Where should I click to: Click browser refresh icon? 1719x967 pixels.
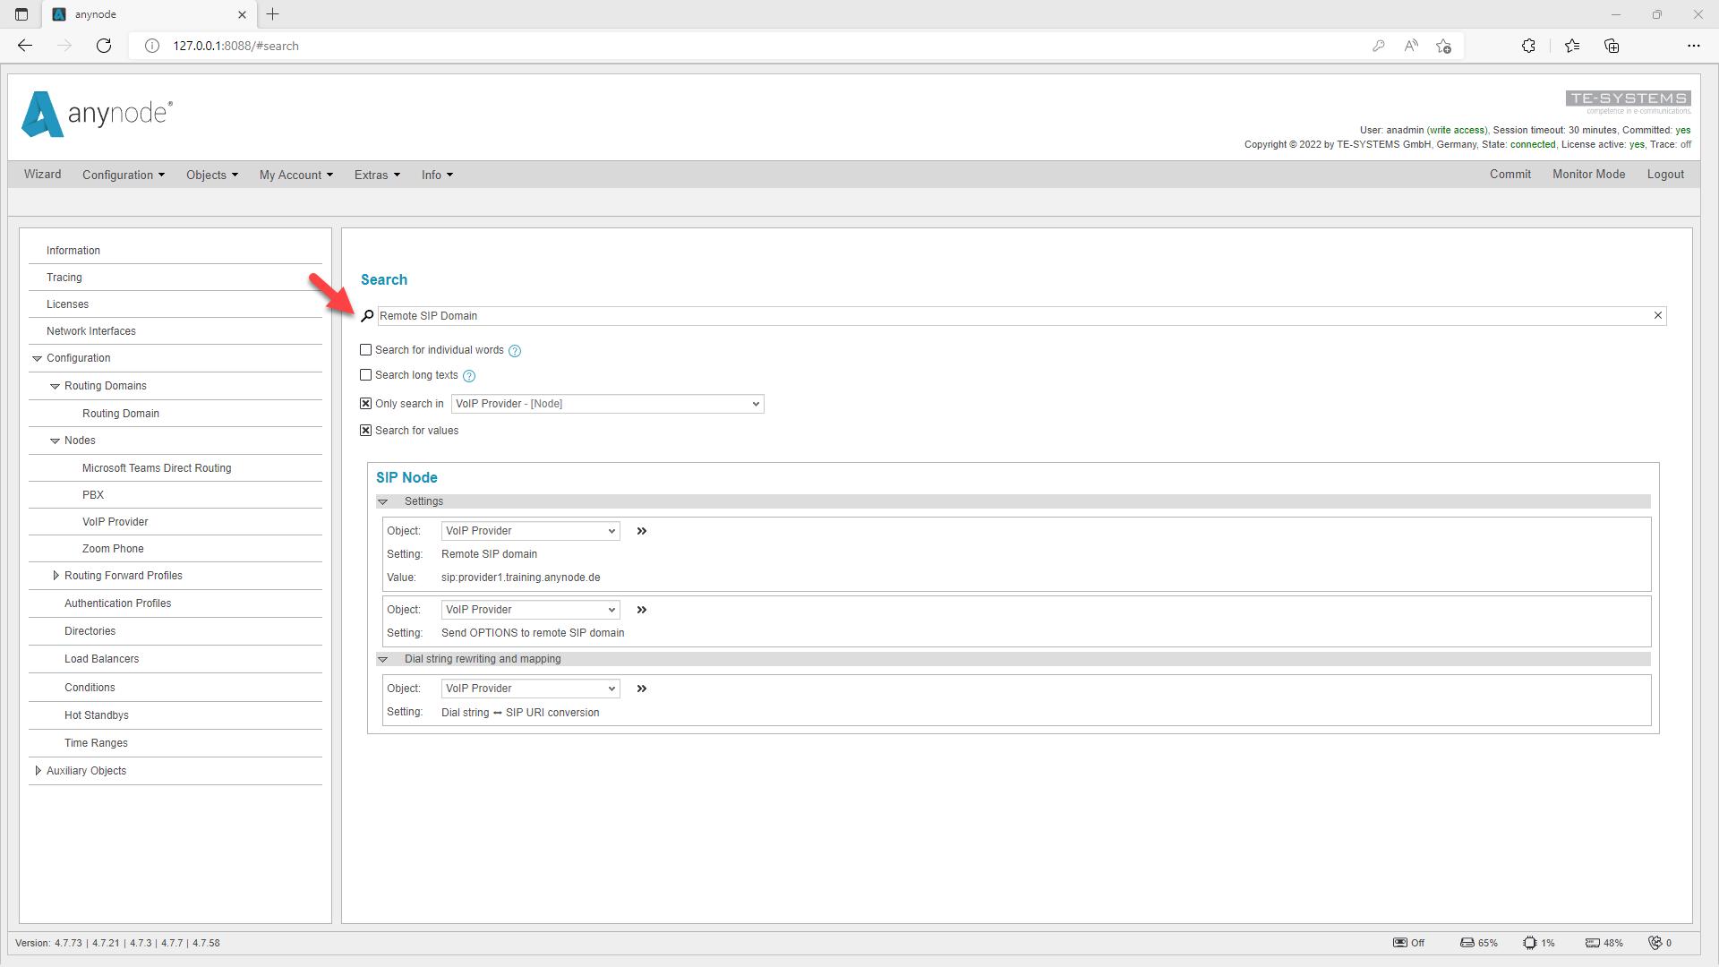point(104,46)
